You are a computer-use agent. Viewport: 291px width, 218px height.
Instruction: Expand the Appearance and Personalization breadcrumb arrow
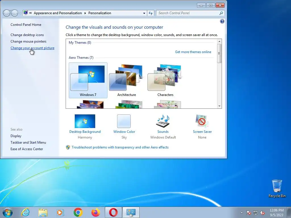point(85,13)
